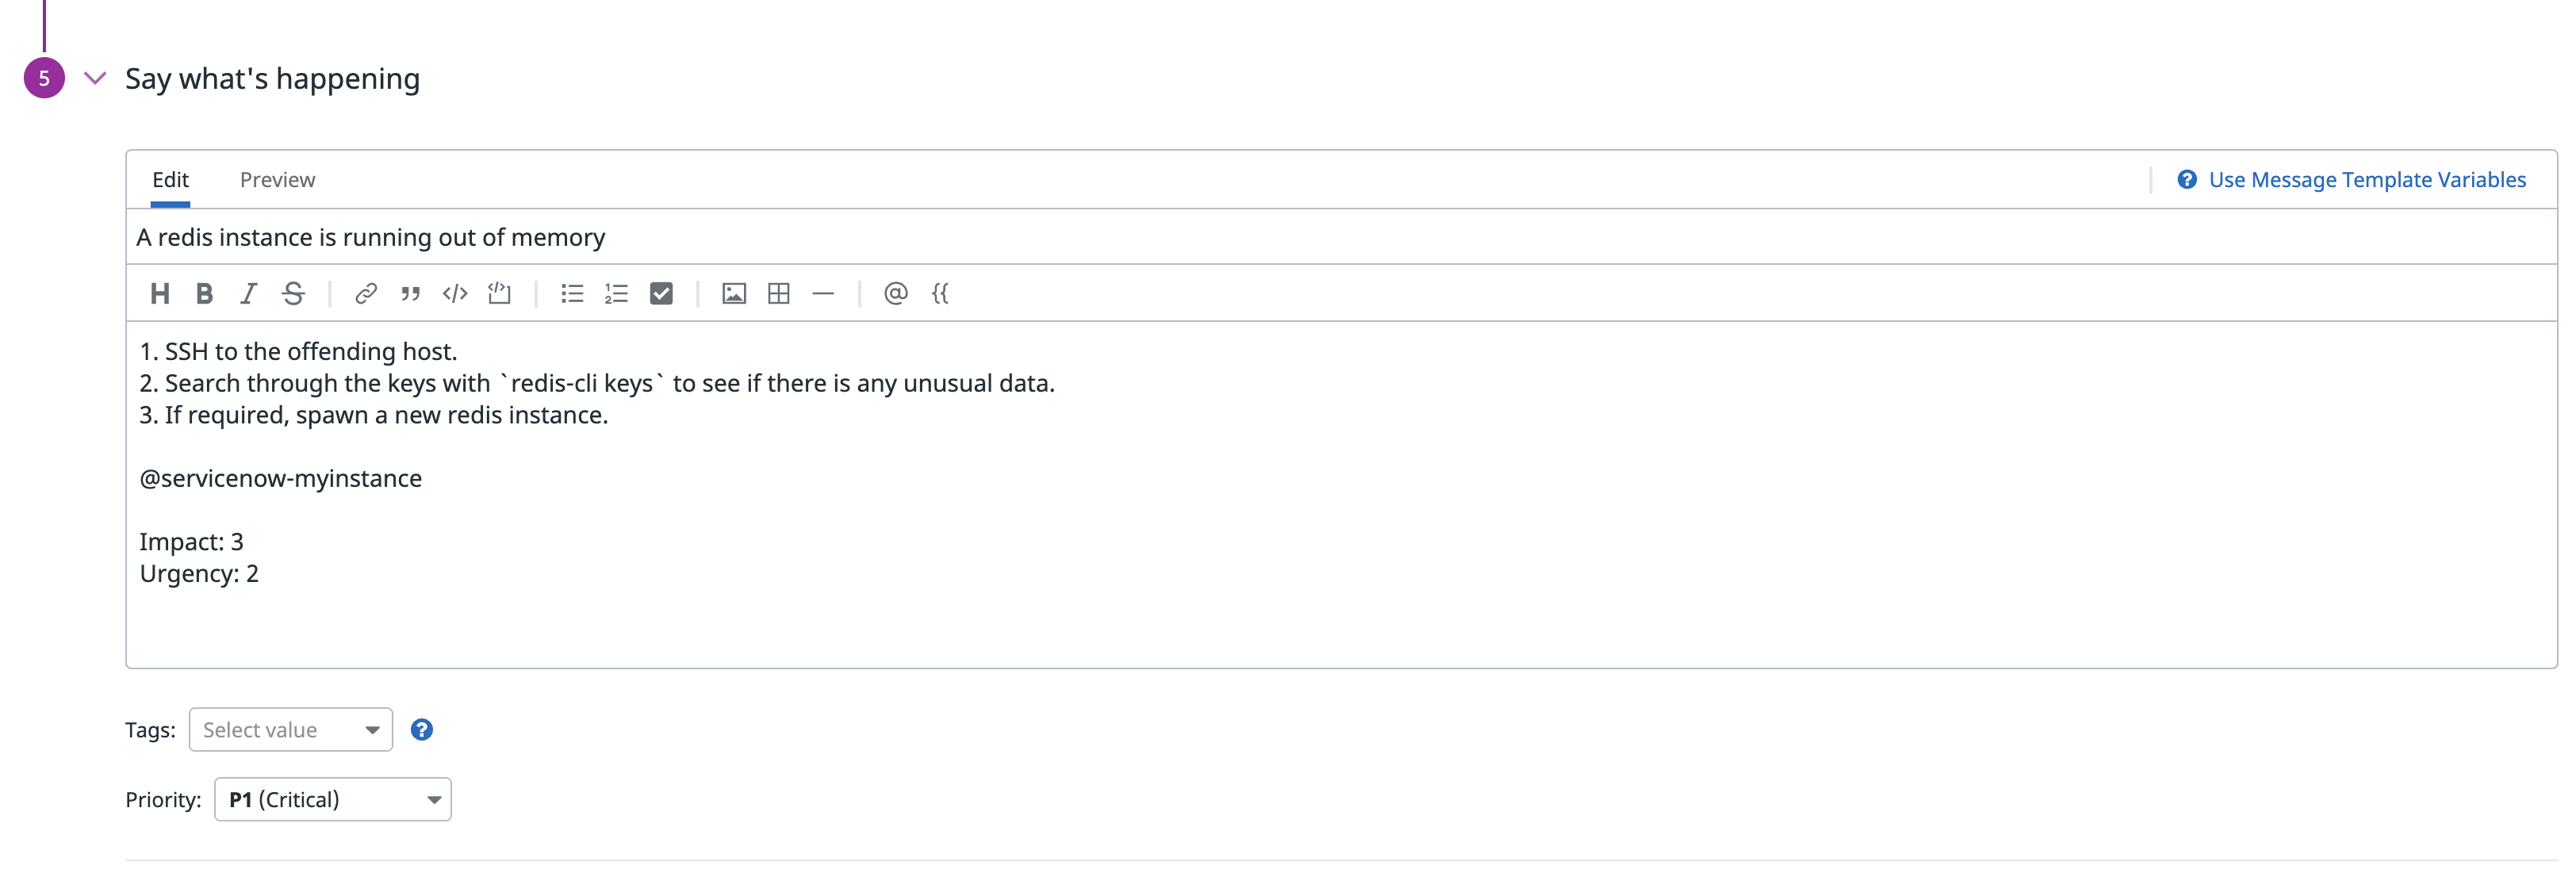Screen dimensions: 2576x896
Task: Insert a numbered list
Action: click(616, 293)
